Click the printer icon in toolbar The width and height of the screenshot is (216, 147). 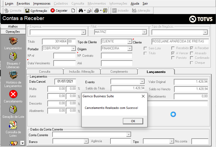point(97,11)
